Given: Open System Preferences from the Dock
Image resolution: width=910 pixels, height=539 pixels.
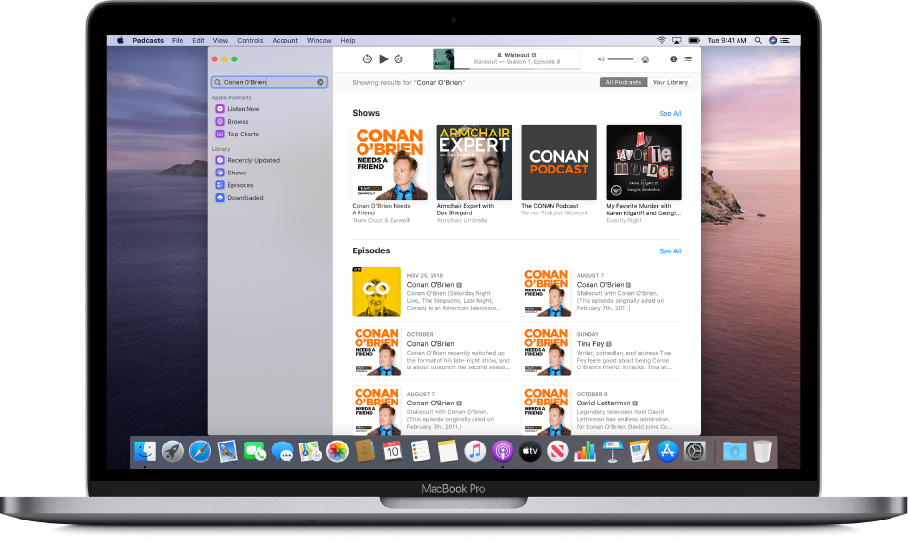Looking at the screenshot, I should pyautogui.click(x=695, y=451).
